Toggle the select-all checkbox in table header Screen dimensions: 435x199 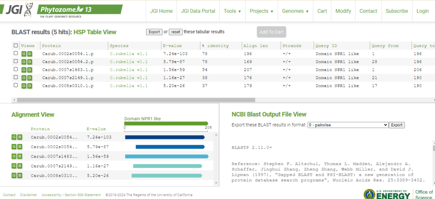pos(16,46)
